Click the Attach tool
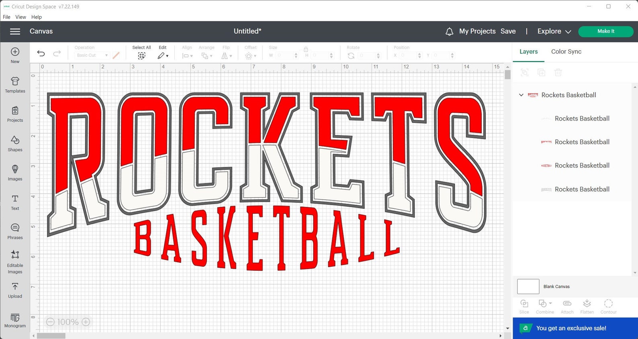The width and height of the screenshot is (638, 339). [567, 306]
